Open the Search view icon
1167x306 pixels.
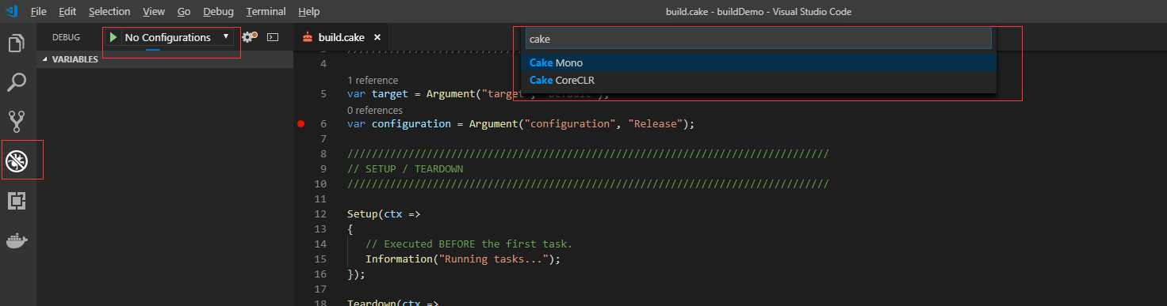(17, 82)
